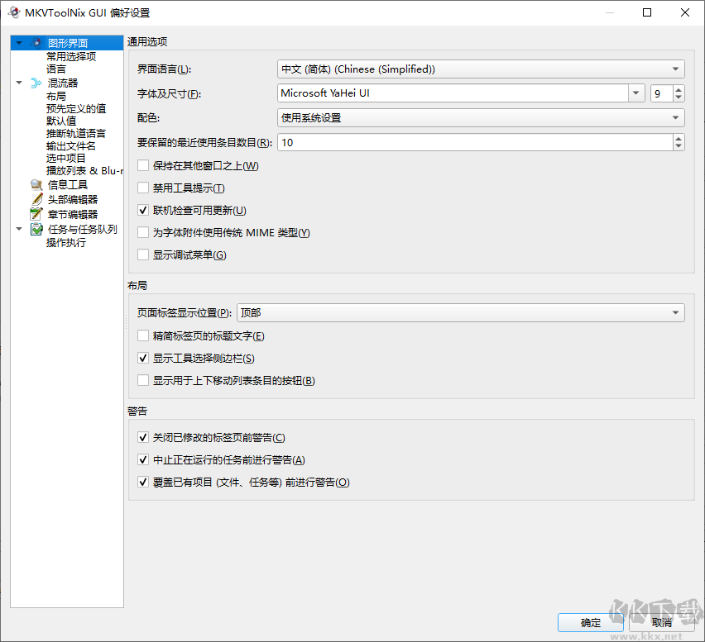The image size is (705, 642).
Task: Toggle 为字体附件使用传统 MIME 类型 checkbox
Action: coord(143,232)
